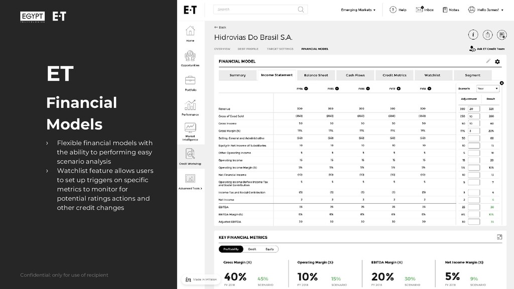Click the Cost of Good Sold adjustment field

click(474, 116)
